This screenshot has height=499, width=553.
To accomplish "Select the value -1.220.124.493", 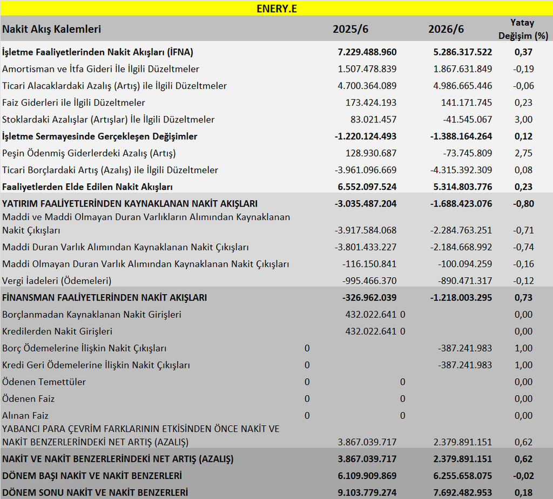I will click(366, 136).
